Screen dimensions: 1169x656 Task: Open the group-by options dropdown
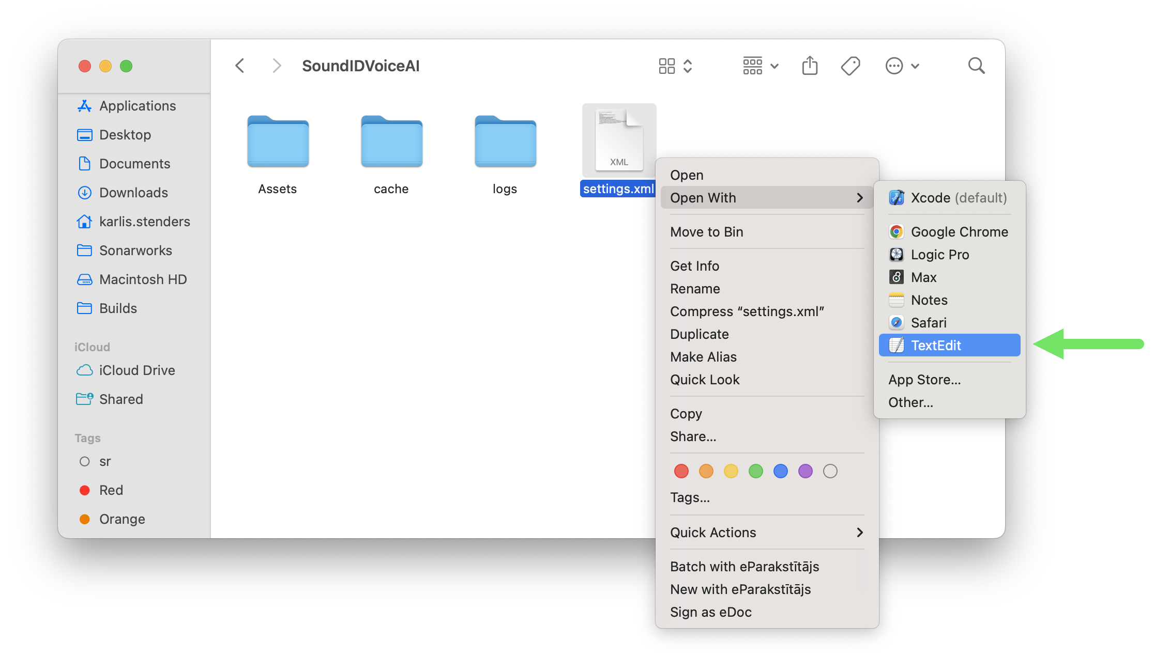(761, 66)
